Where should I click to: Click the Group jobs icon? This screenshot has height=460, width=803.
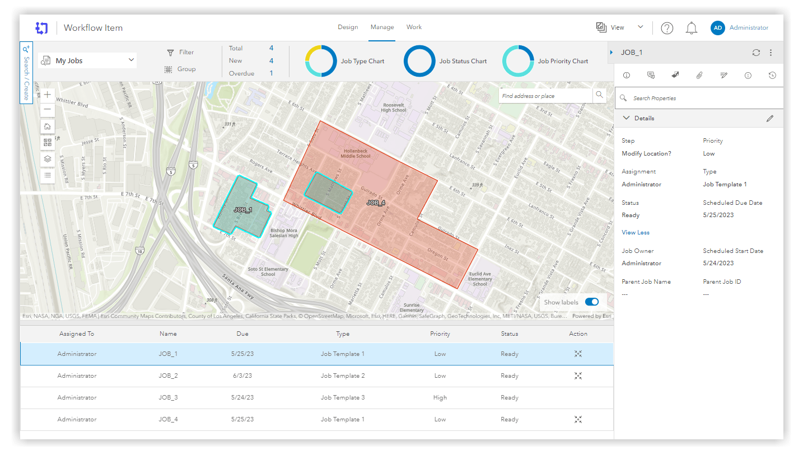coord(169,69)
